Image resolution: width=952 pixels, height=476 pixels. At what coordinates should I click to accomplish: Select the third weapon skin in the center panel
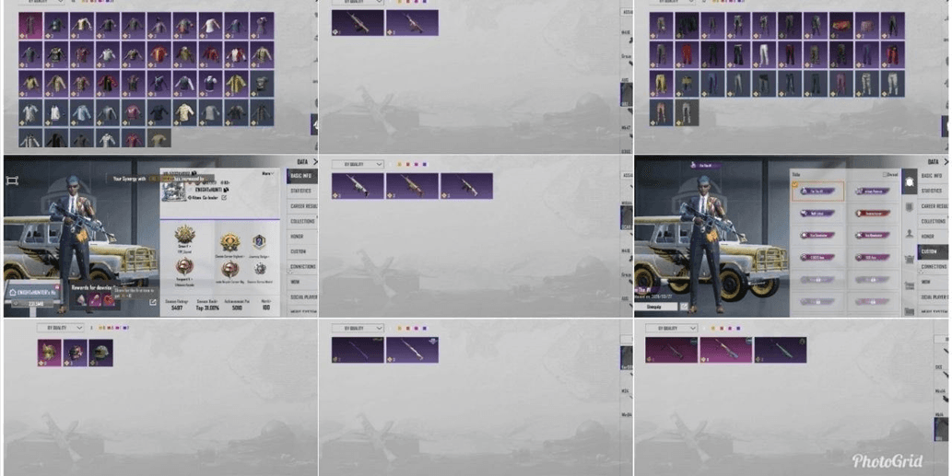pyautogui.click(x=466, y=186)
